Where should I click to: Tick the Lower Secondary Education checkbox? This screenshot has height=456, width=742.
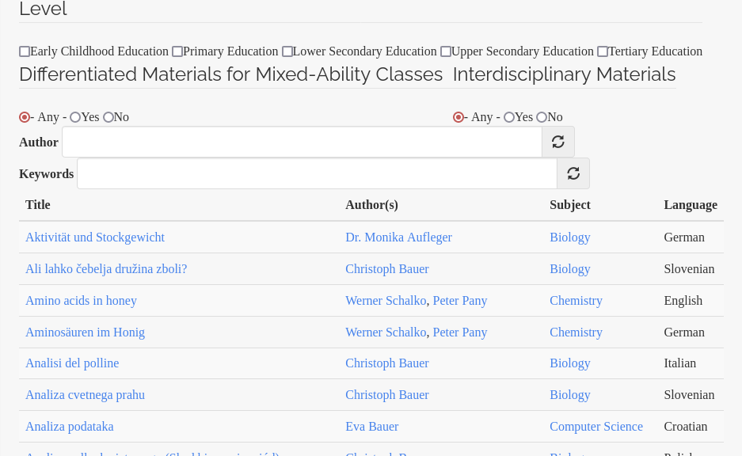287,51
